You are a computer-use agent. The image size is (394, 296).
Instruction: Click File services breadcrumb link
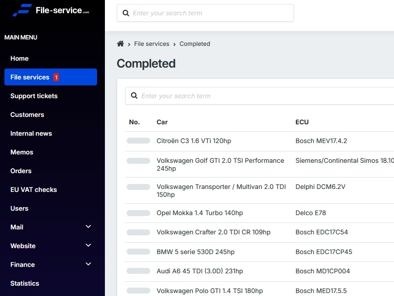point(152,44)
